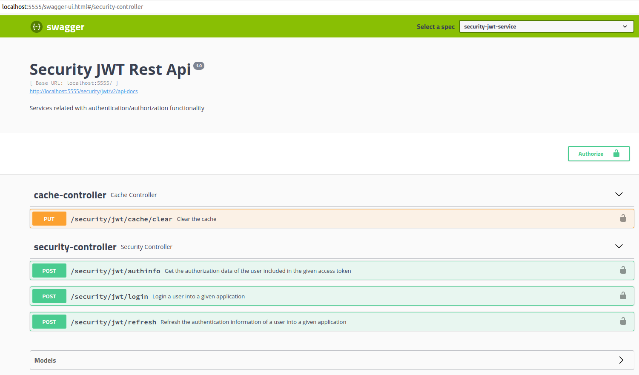
Task: Open the api-docs link
Action: 83,92
